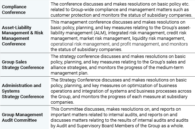Click the word 'companies.' ending the Administration row
195x129 pixels.
point(62,102)
